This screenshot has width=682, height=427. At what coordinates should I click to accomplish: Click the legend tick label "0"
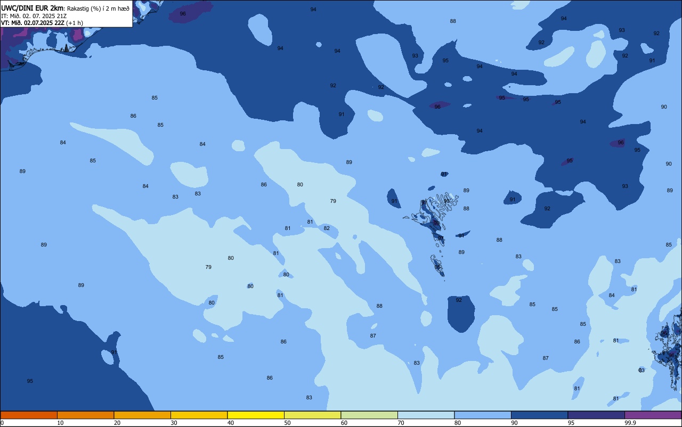pos(2,423)
